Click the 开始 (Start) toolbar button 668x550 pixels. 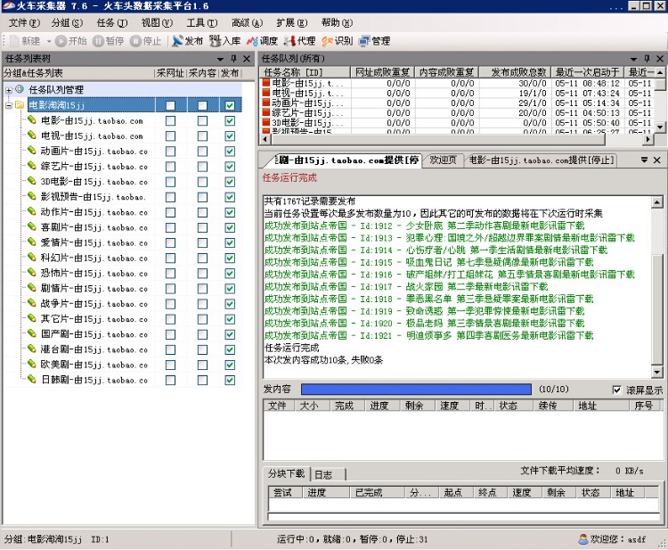click(70, 41)
